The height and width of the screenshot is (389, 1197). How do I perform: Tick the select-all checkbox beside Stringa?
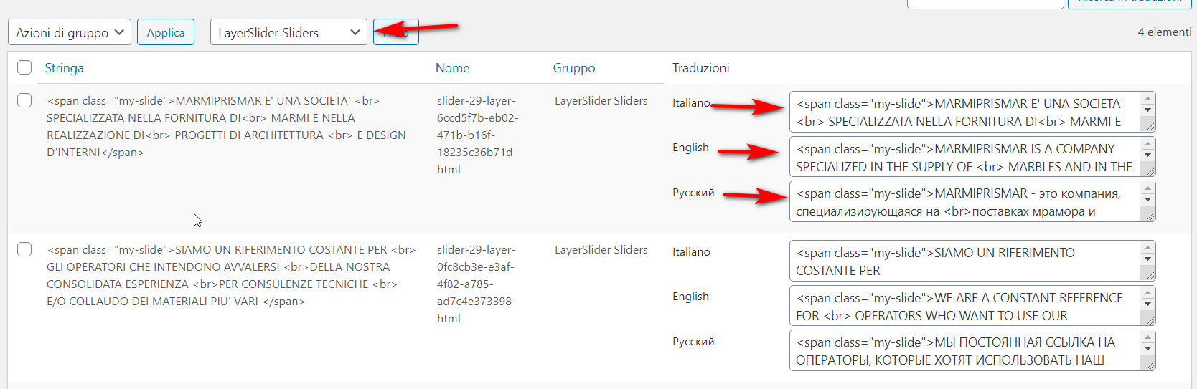[24, 67]
